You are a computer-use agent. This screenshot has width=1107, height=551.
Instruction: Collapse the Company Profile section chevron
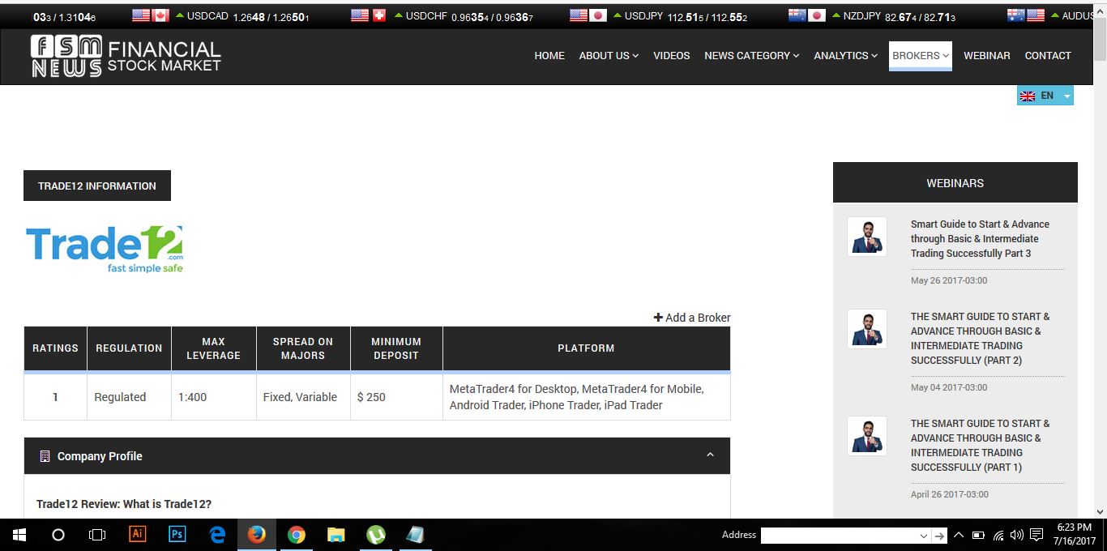pyautogui.click(x=710, y=455)
